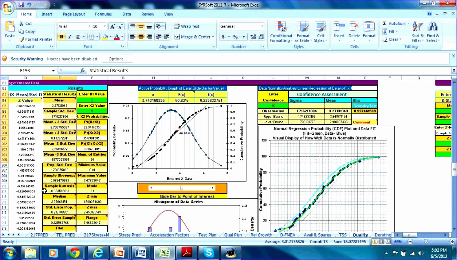Open the Arial font name dropdown
The image size is (457, 260).
pos(89,26)
